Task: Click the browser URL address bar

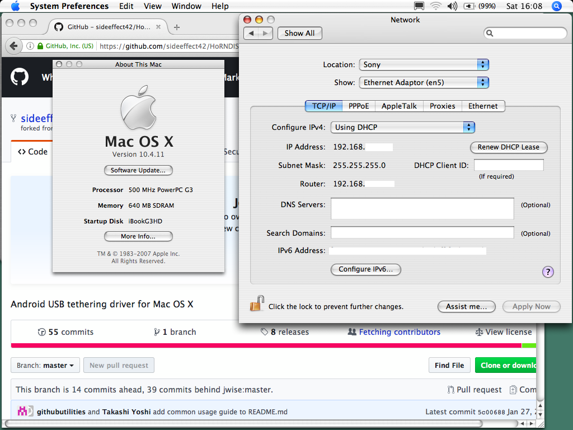Action: [x=169, y=46]
